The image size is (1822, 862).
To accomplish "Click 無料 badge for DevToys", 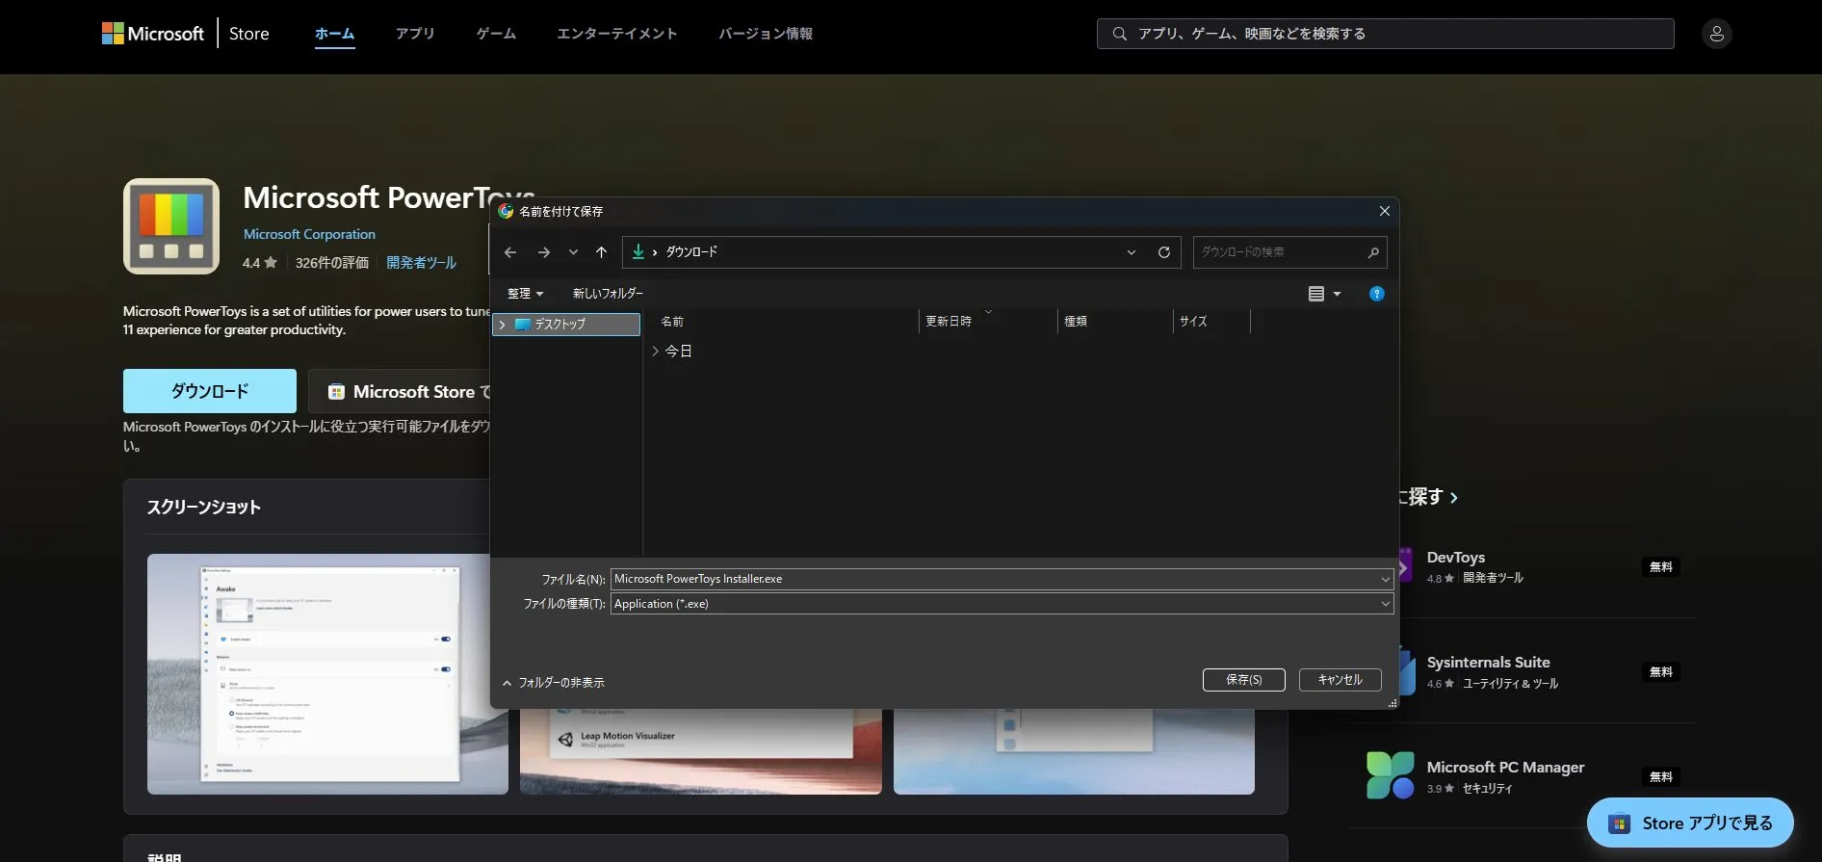I will 1661,567.
